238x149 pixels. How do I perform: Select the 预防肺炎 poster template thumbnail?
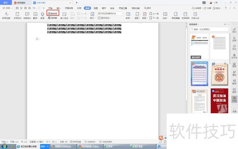tap(219, 74)
